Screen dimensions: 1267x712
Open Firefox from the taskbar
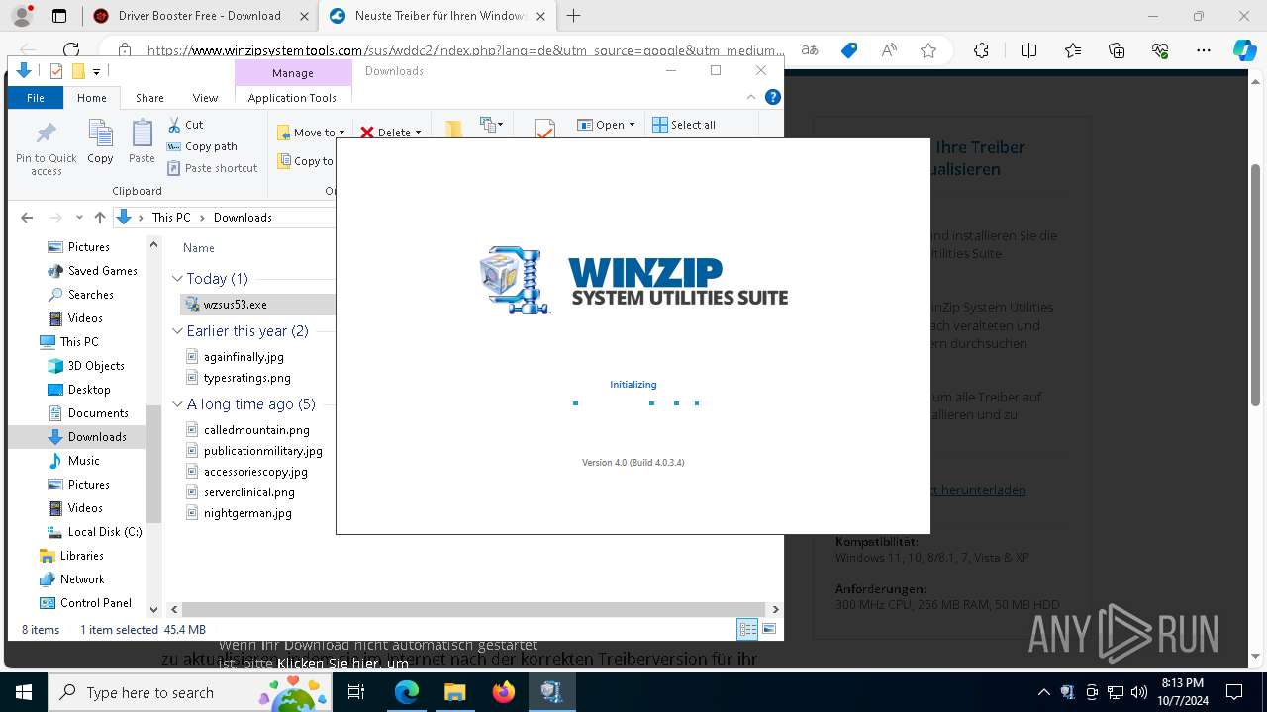[x=504, y=692]
